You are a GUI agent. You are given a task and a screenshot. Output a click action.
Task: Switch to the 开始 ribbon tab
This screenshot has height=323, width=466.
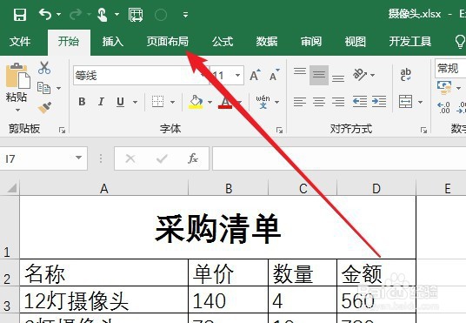point(69,42)
